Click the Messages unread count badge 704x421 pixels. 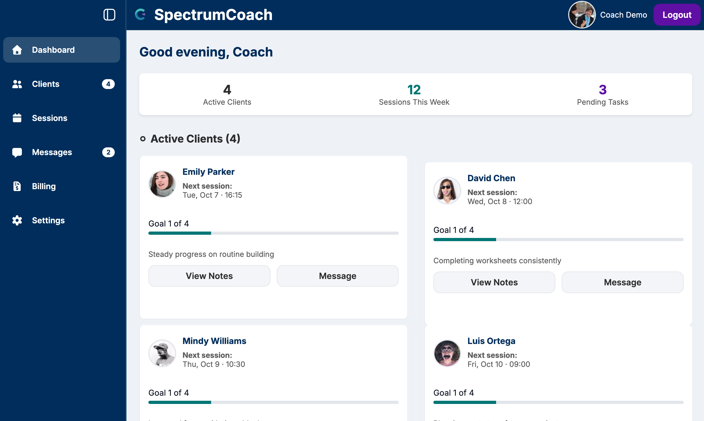pos(108,152)
